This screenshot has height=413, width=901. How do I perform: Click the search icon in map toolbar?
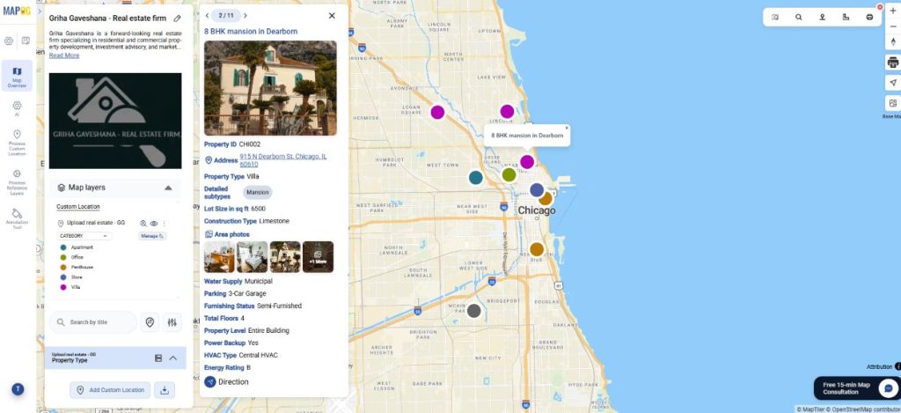point(799,18)
